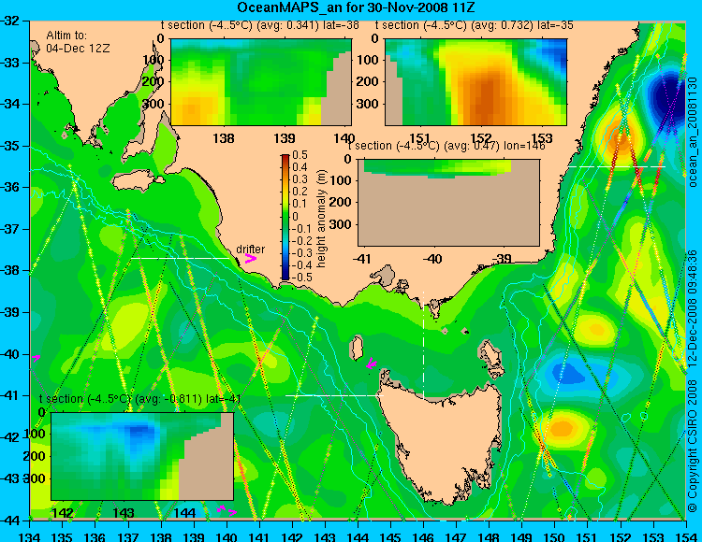This screenshot has height=542, width=702.
Task: Click the 154 longitude axis label
Action: tap(686, 535)
